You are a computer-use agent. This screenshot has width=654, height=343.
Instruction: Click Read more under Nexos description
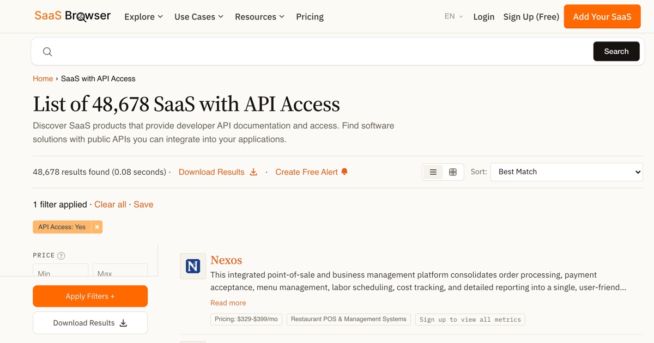tap(228, 303)
